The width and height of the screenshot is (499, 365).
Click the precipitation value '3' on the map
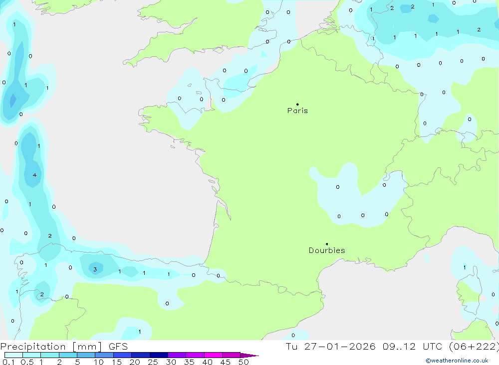95,269
